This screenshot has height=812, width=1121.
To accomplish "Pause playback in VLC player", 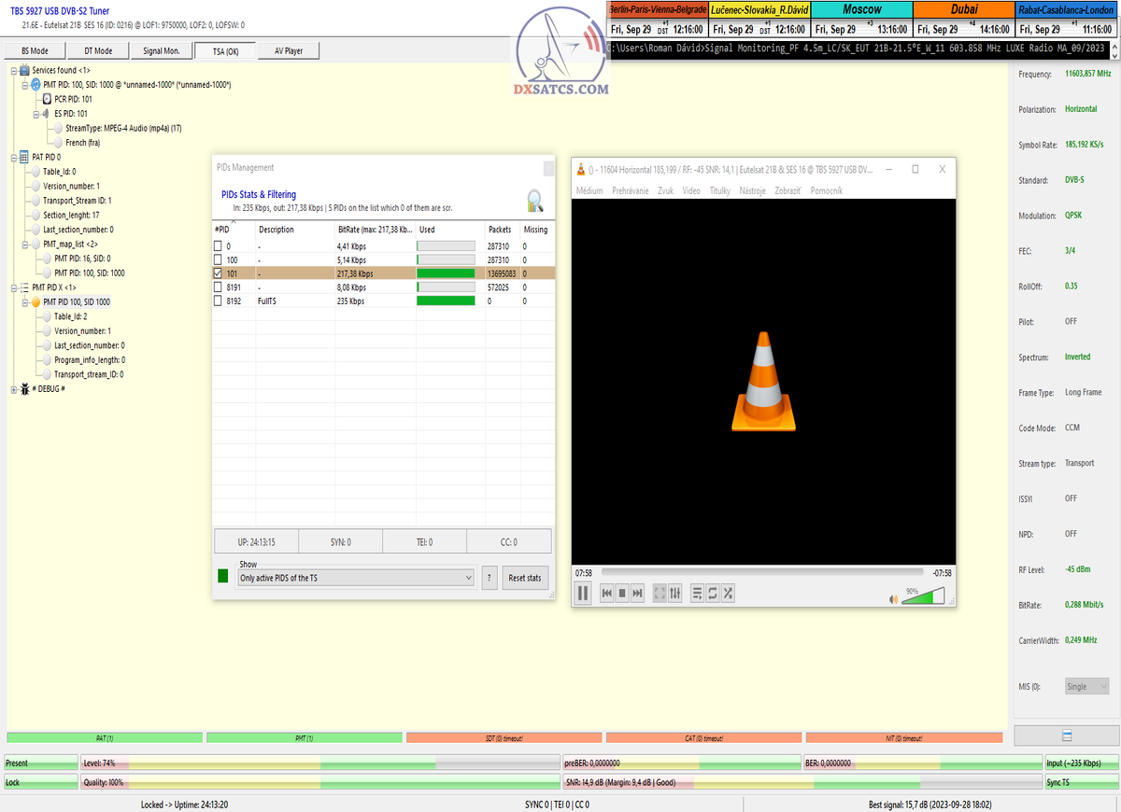I will point(583,593).
